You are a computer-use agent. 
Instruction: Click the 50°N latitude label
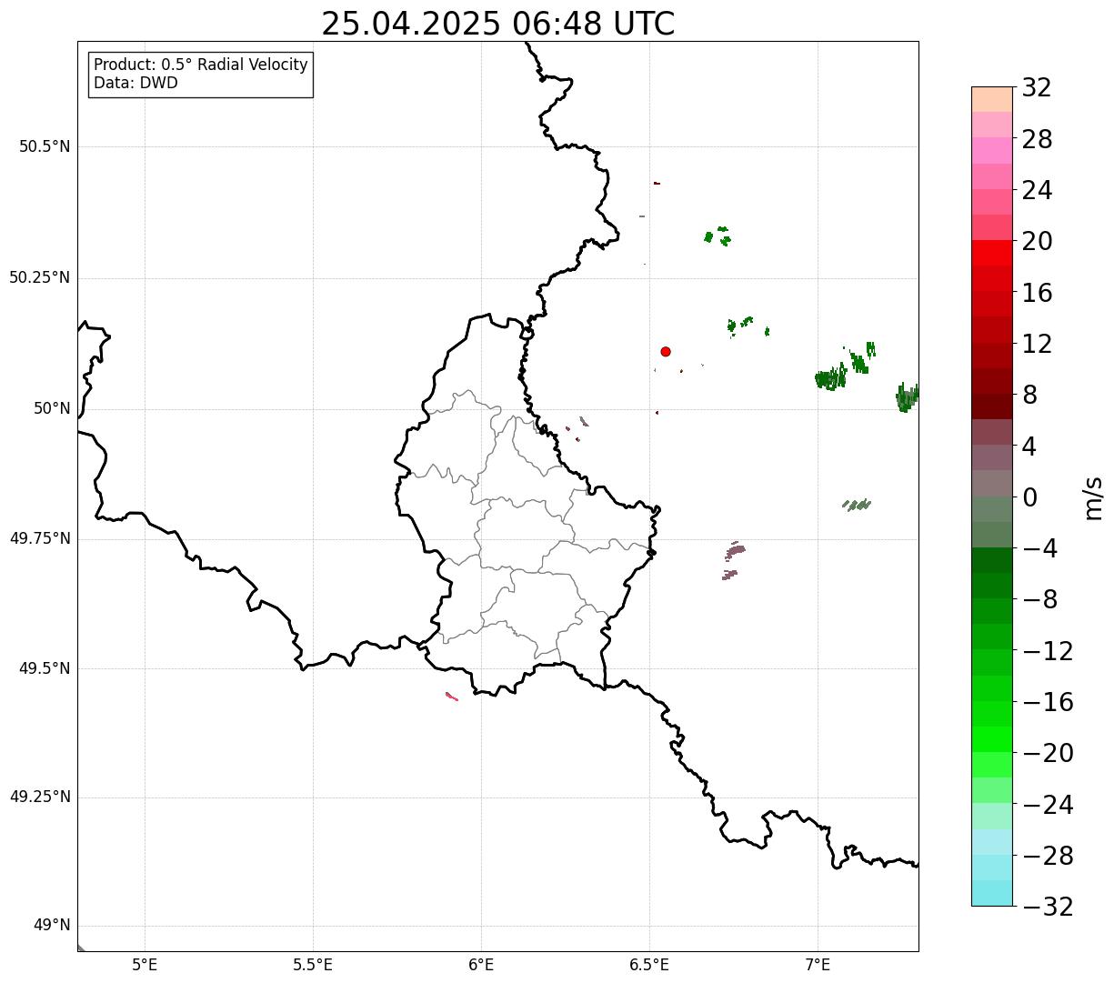coord(52,408)
